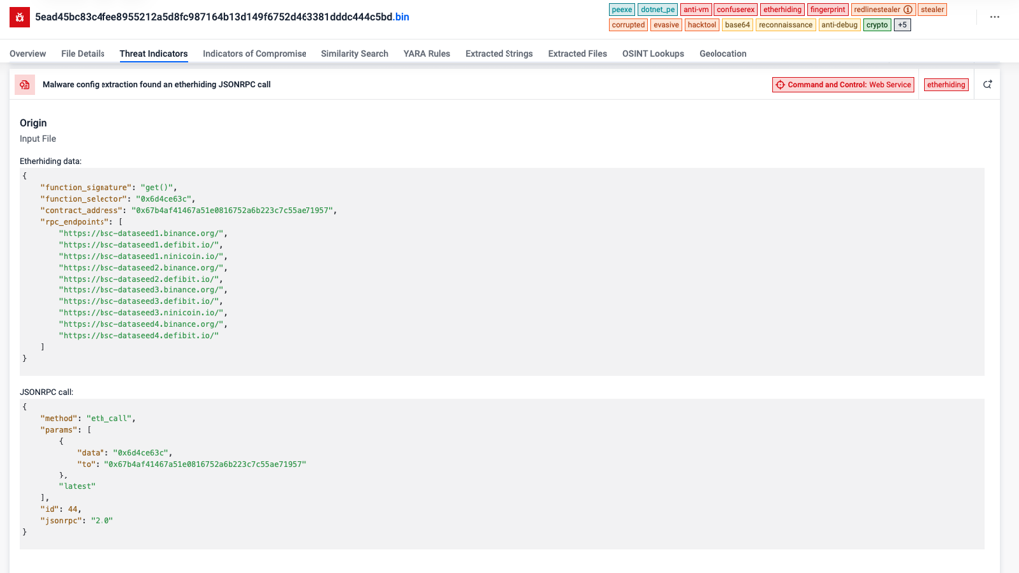
Task: Switch to the Geolocation tab
Action: [x=722, y=54]
